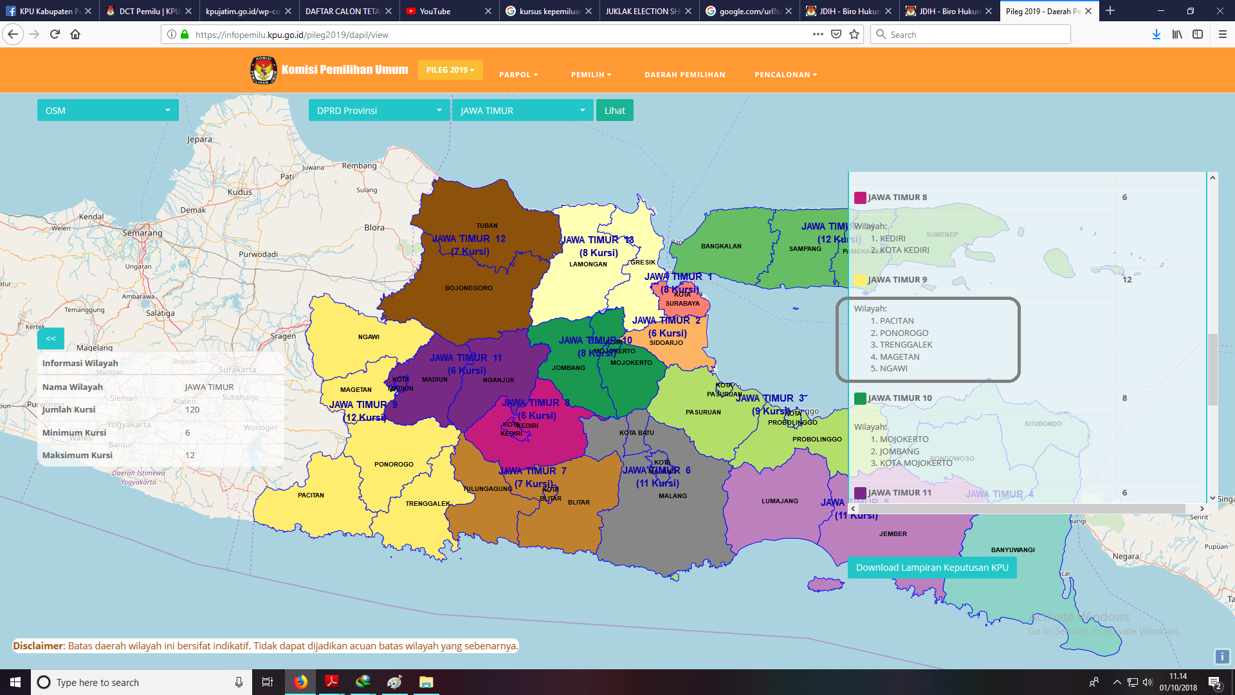Open Adobe Acrobat from the taskbar
Screen dimensions: 1235x695
pyautogui.click(x=332, y=682)
